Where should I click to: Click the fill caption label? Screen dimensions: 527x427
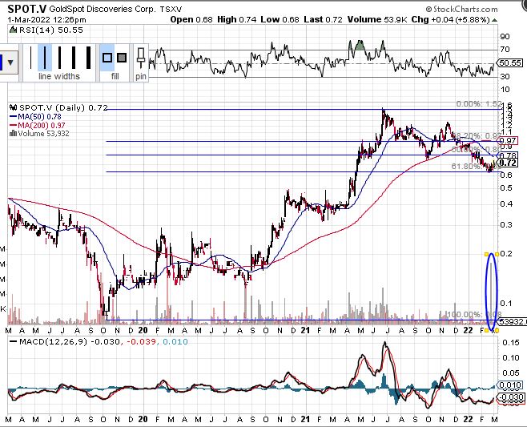[x=115, y=76]
